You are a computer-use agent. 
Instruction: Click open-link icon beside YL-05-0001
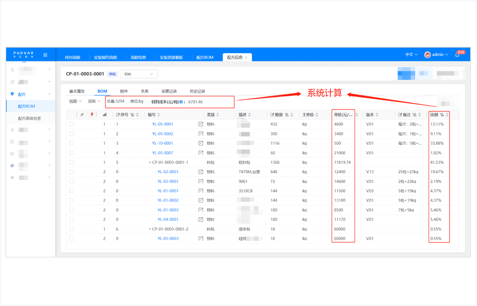tap(201, 124)
